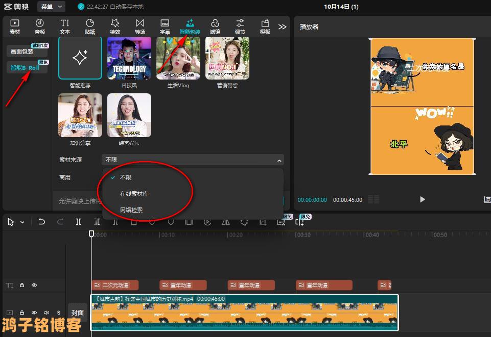Toggle visibility eye on the text track

coord(34,285)
